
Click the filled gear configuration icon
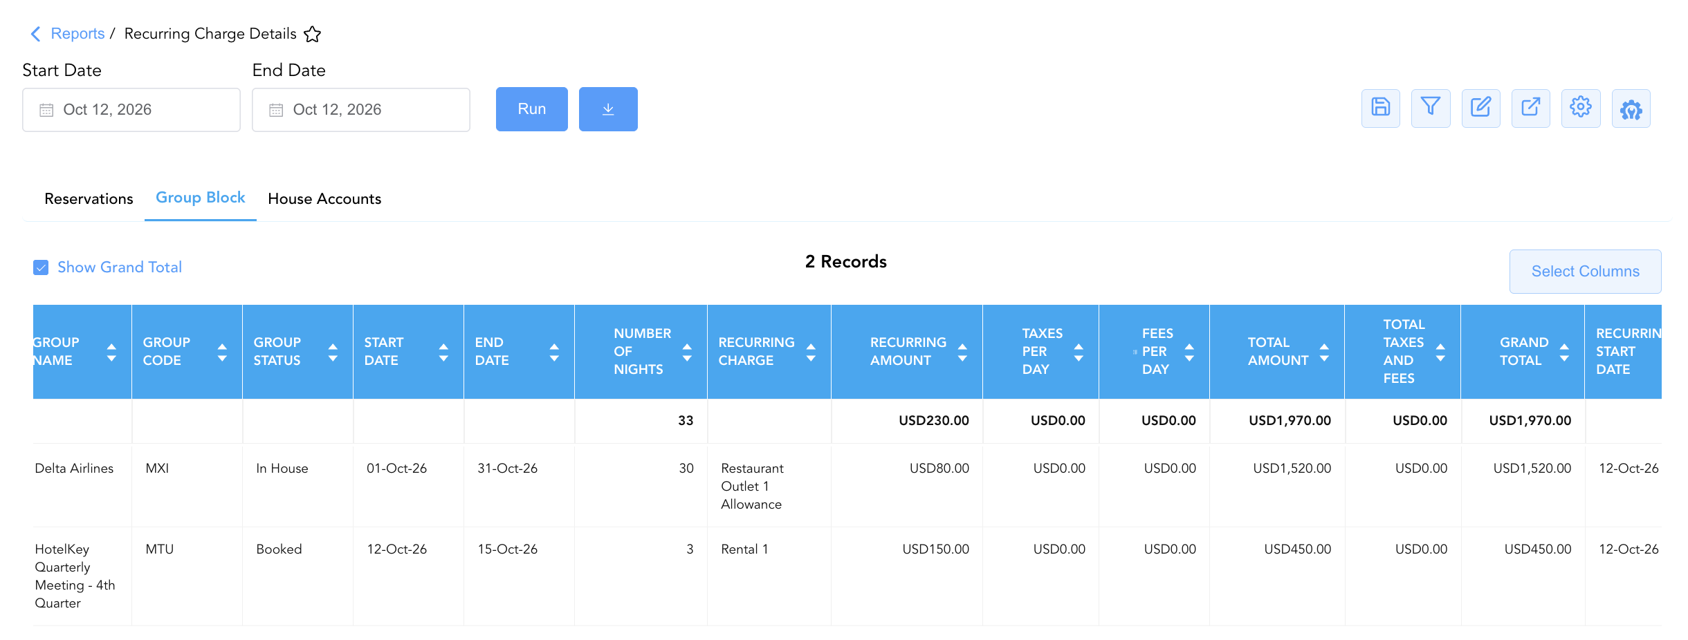[1631, 109]
